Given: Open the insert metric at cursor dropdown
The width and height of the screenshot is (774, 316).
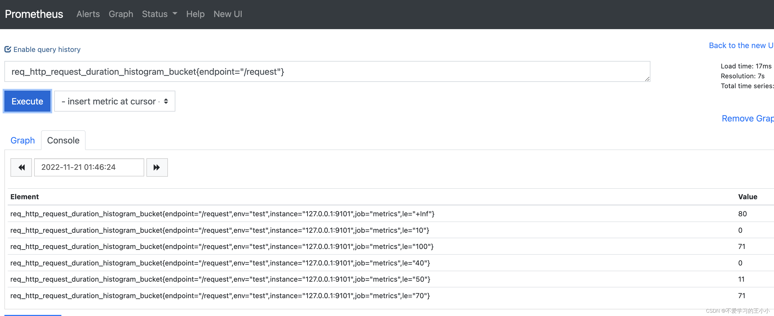Looking at the screenshot, I should point(115,101).
